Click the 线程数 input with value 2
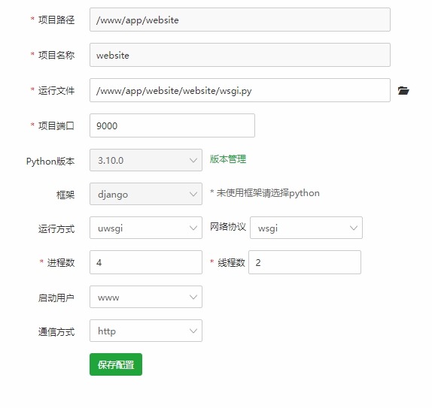The image size is (432, 408). [305, 262]
